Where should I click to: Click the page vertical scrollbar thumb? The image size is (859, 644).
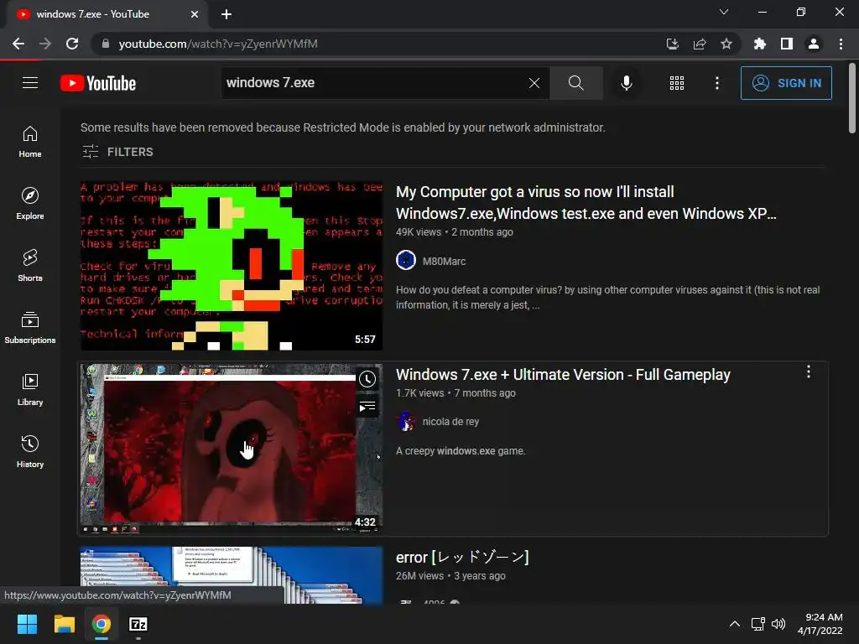tap(852, 99)
